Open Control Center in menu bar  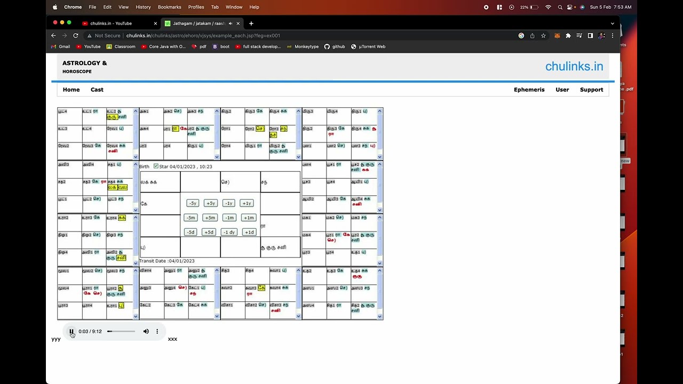[x=571, y=7]
